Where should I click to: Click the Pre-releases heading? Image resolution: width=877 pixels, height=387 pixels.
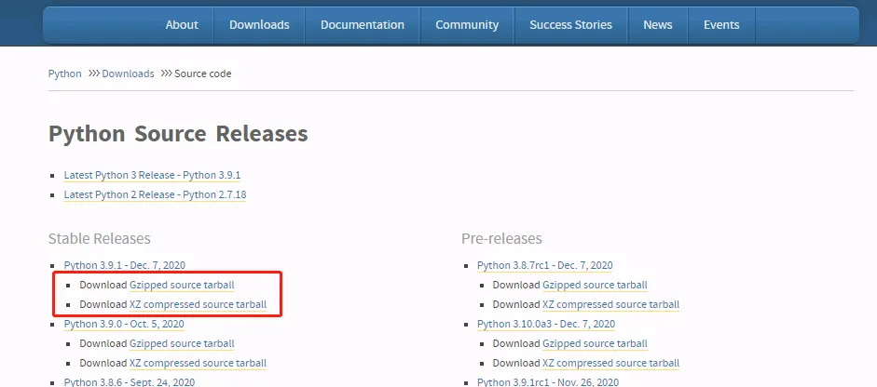tap(501, 238)
